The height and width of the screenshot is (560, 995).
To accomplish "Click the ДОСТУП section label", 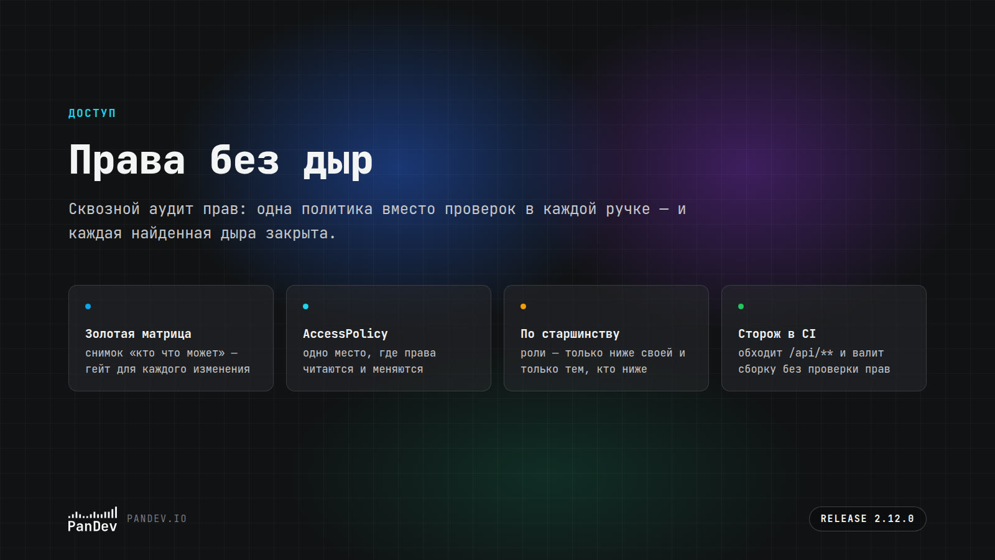I will (x=92, y=113).
